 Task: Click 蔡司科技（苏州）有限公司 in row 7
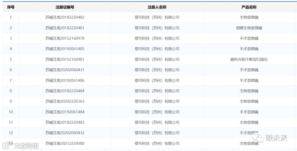[157, 80]
